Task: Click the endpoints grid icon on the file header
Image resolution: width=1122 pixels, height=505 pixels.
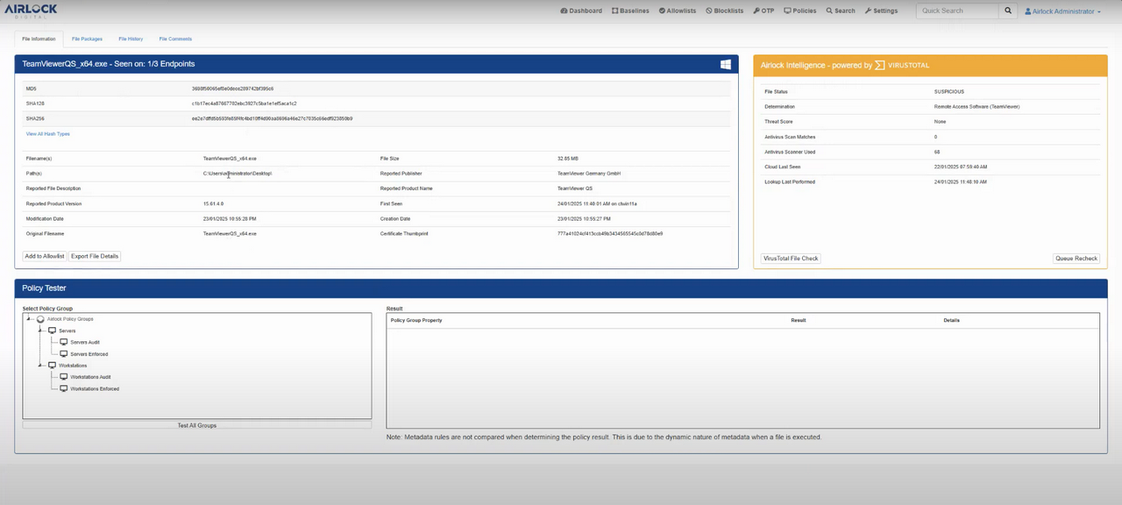Action: [726, 64]
